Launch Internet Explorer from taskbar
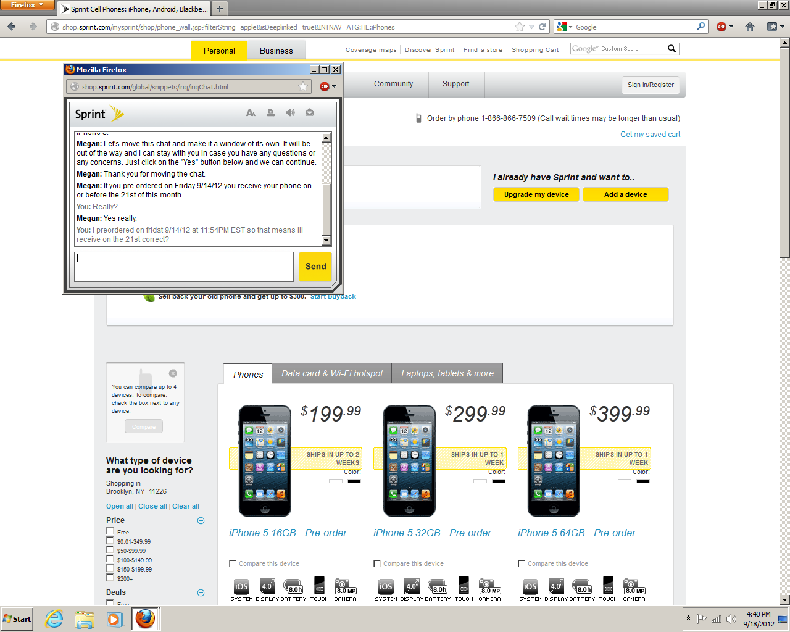 coord(54,618)
